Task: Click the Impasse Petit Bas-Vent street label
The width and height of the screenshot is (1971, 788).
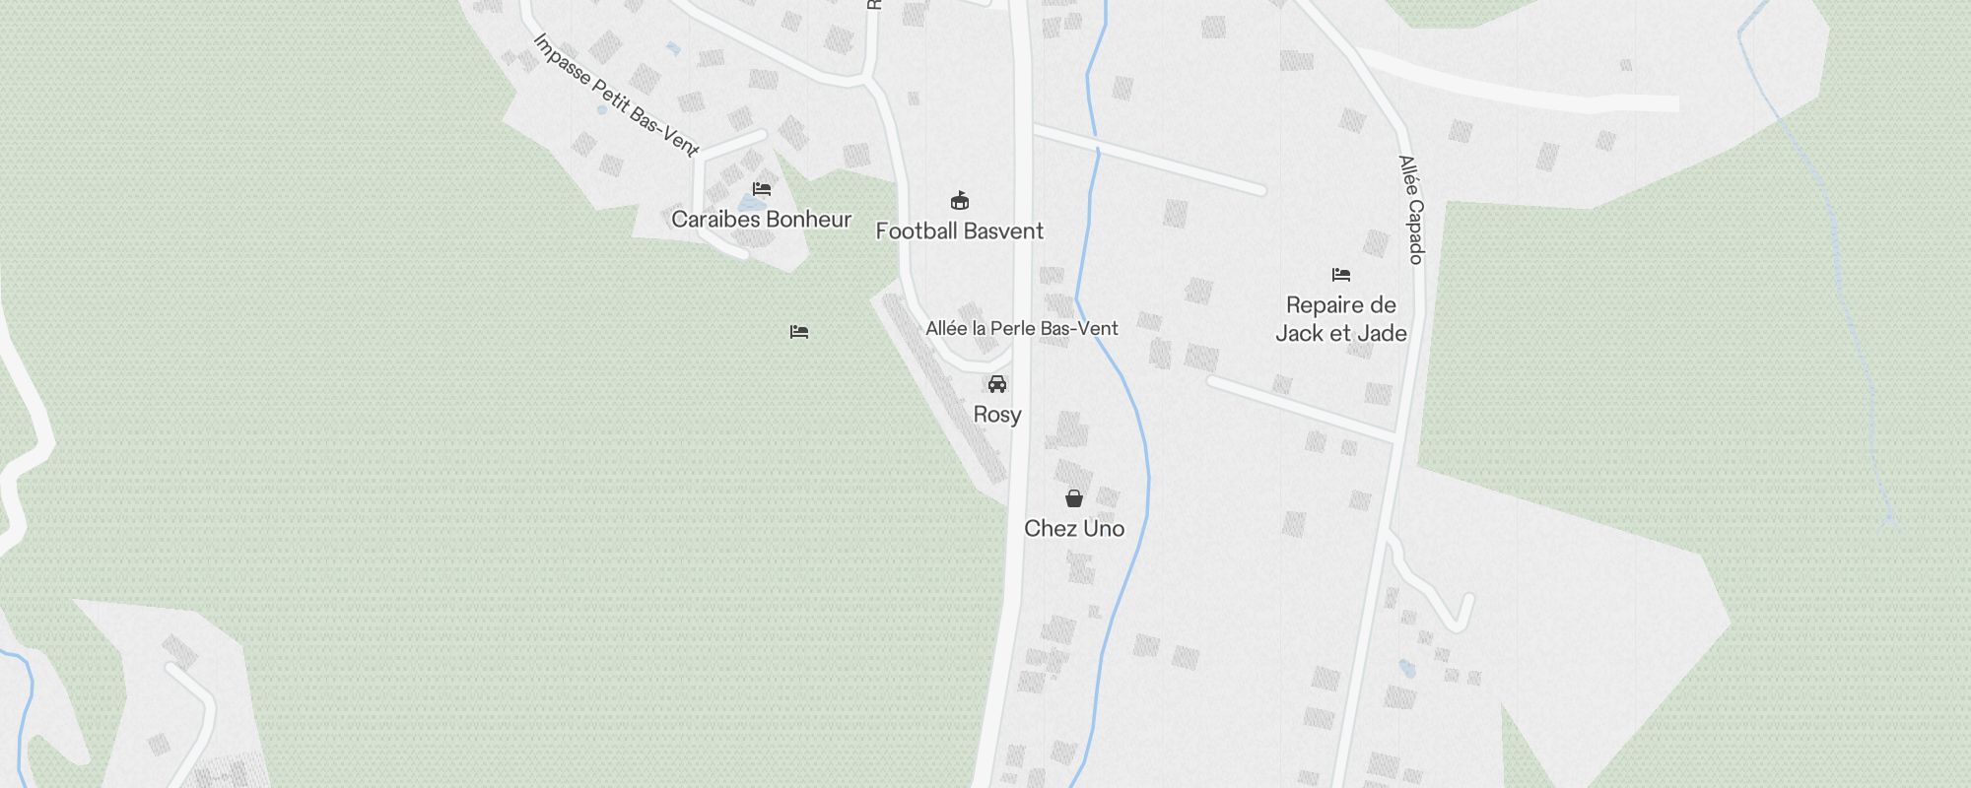Action: 615,95
